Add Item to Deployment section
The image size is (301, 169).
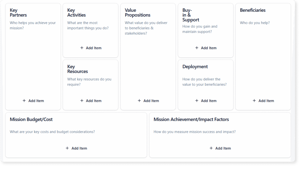tap(209, 101)
